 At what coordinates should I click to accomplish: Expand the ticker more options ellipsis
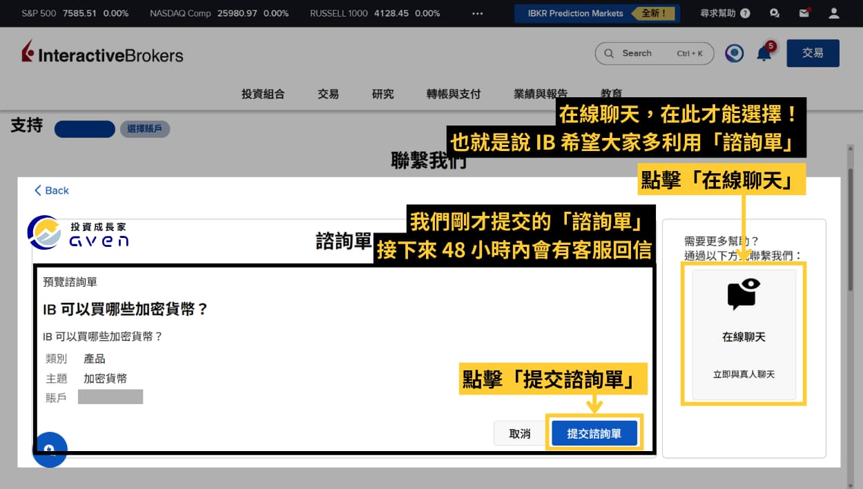[478, 13]
